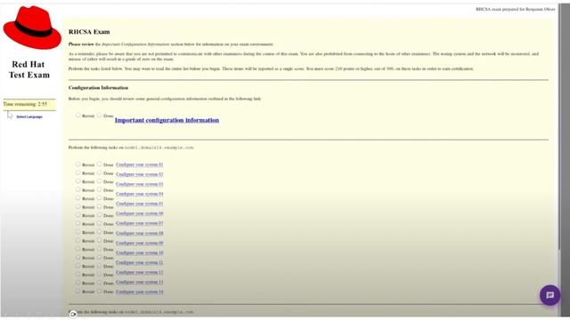Open Configure your system 02 link
570x320 pixels.
140,174
